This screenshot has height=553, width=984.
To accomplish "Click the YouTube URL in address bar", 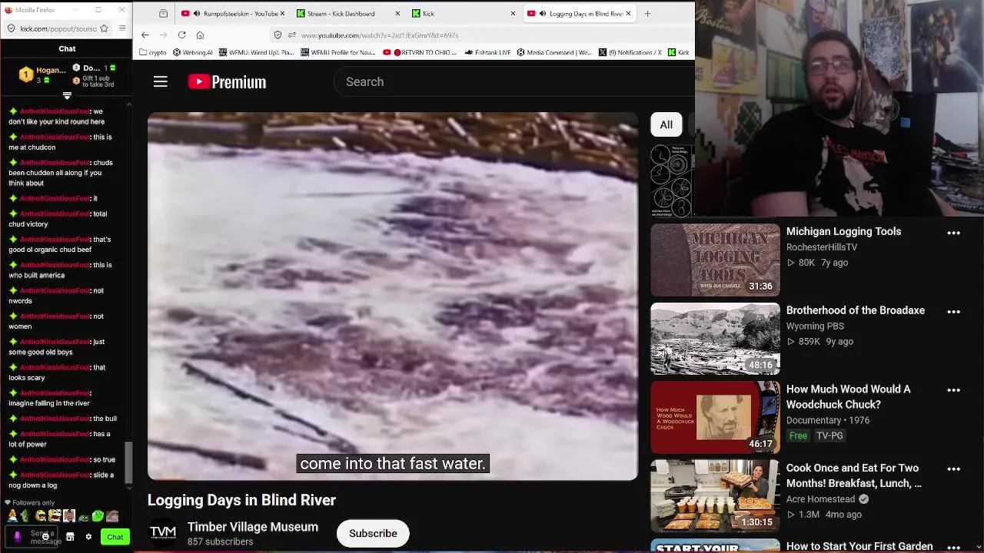I will (x=379, y=35).
